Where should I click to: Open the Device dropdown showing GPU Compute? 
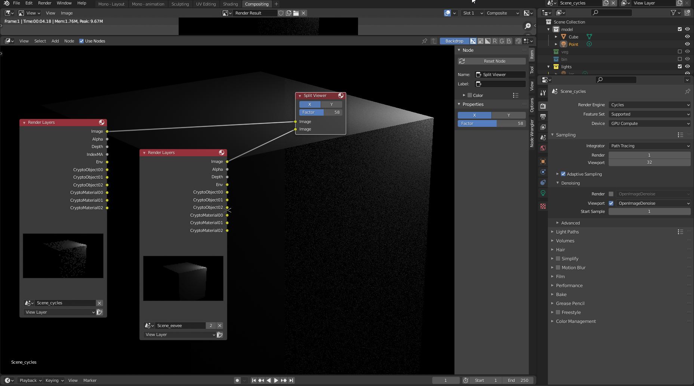[650, 123]
